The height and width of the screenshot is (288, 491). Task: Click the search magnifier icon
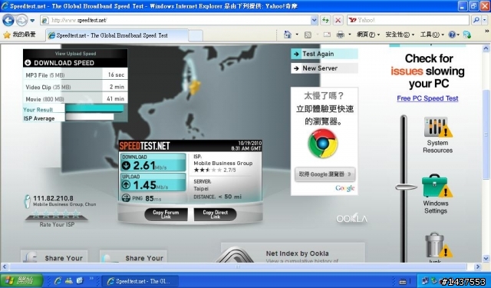[476, 20]
